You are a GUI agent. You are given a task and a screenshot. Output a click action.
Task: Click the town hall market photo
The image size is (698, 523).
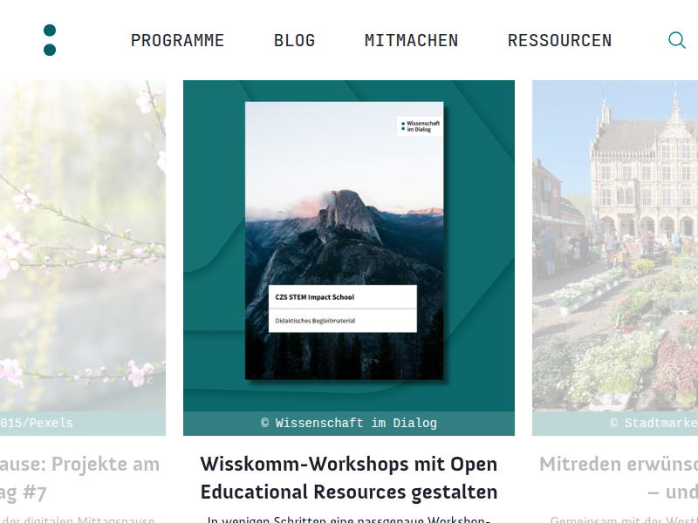pyautogui.click(x=615, y=244)
